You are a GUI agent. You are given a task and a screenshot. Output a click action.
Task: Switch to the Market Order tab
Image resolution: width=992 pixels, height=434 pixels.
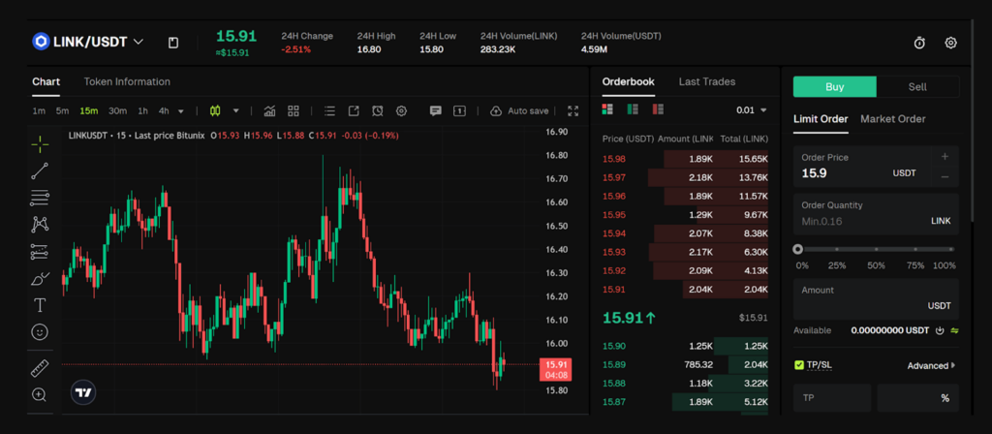point(892,119)
